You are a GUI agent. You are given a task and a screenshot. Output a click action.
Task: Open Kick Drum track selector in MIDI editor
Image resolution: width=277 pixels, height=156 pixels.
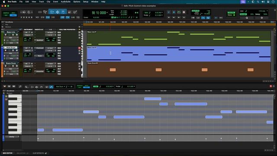click(61, 87)
